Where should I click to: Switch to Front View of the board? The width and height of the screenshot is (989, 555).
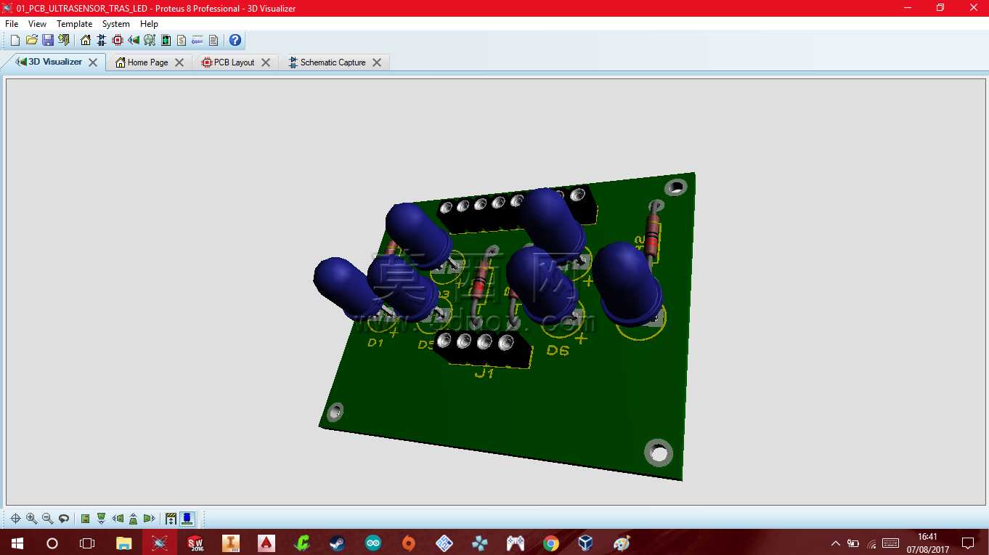coord(102,519)
